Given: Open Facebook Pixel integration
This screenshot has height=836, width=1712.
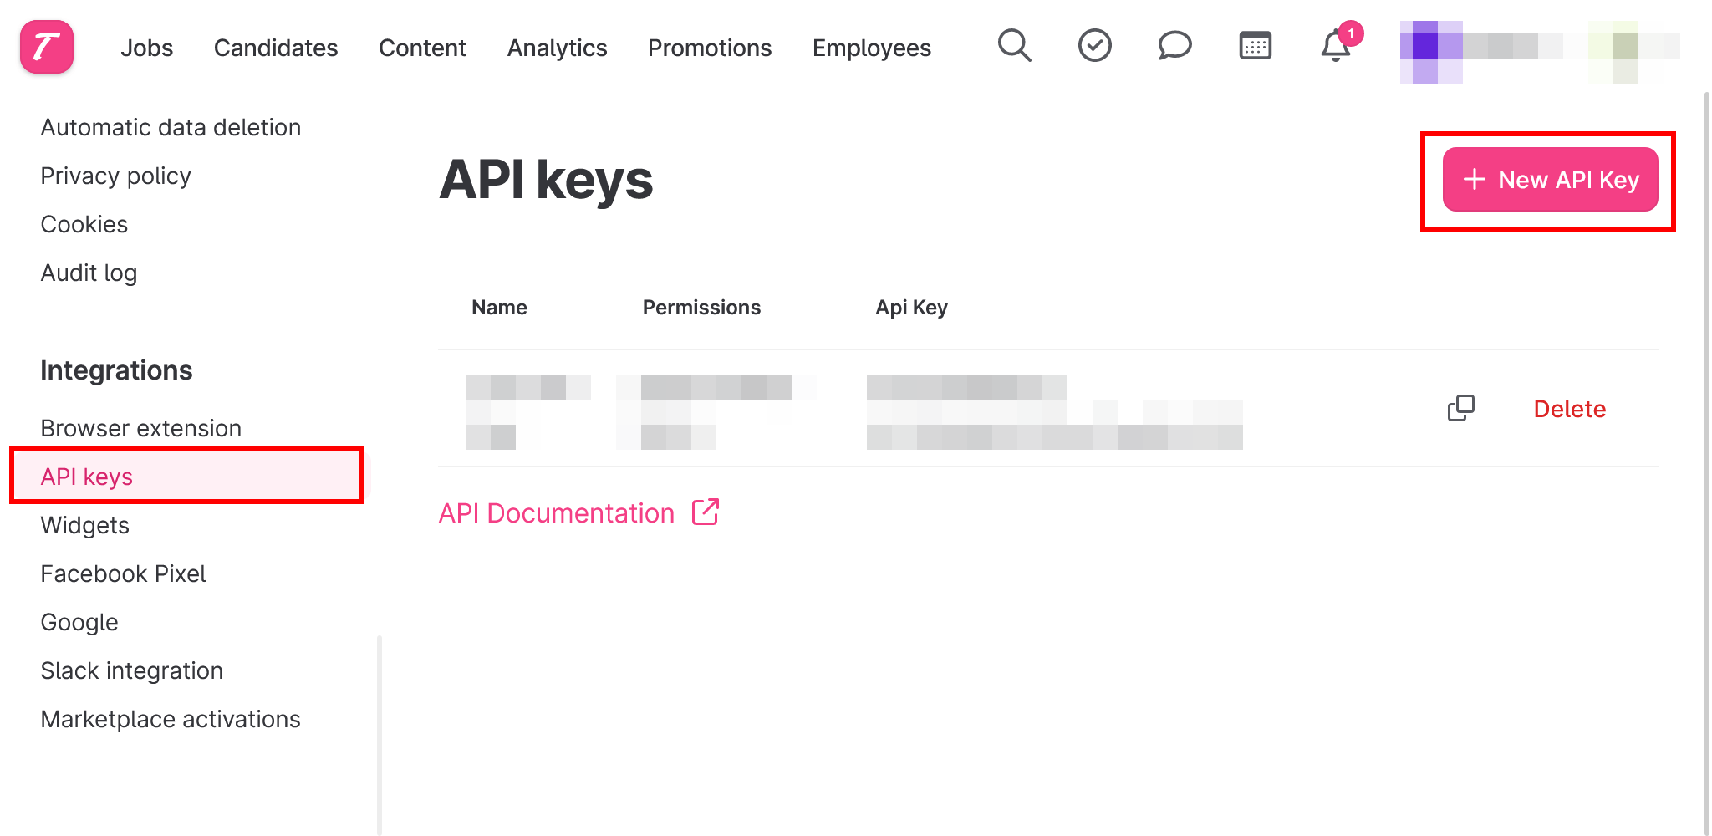Looking at the screenshot, I should [x=123, y=573].
